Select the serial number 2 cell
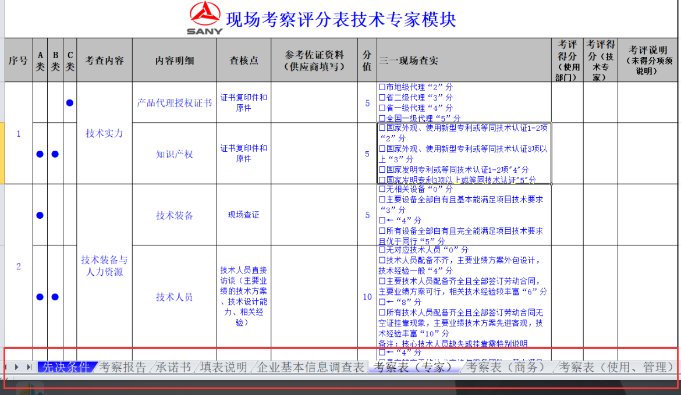681x395 pixels. [x=18, y=266]
